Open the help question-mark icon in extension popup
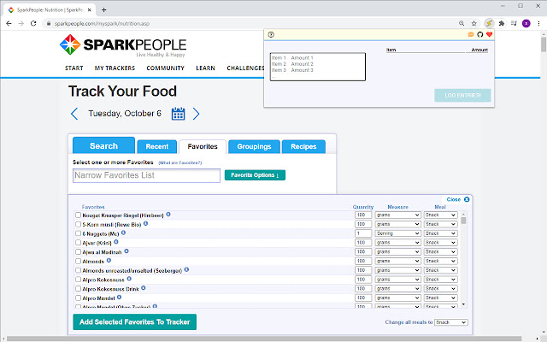Viewport: 547px width, 342px height. pos(271,34)
